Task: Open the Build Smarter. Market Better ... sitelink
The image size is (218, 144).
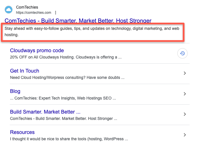Action: 45,112
